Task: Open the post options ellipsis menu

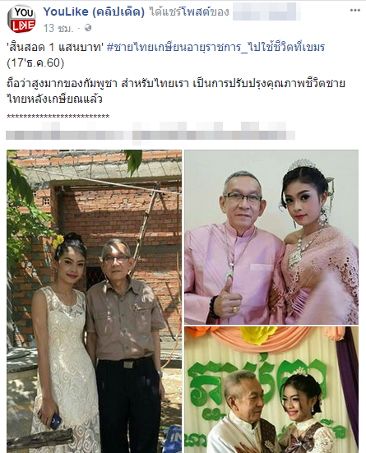Action: coord(355,11)
